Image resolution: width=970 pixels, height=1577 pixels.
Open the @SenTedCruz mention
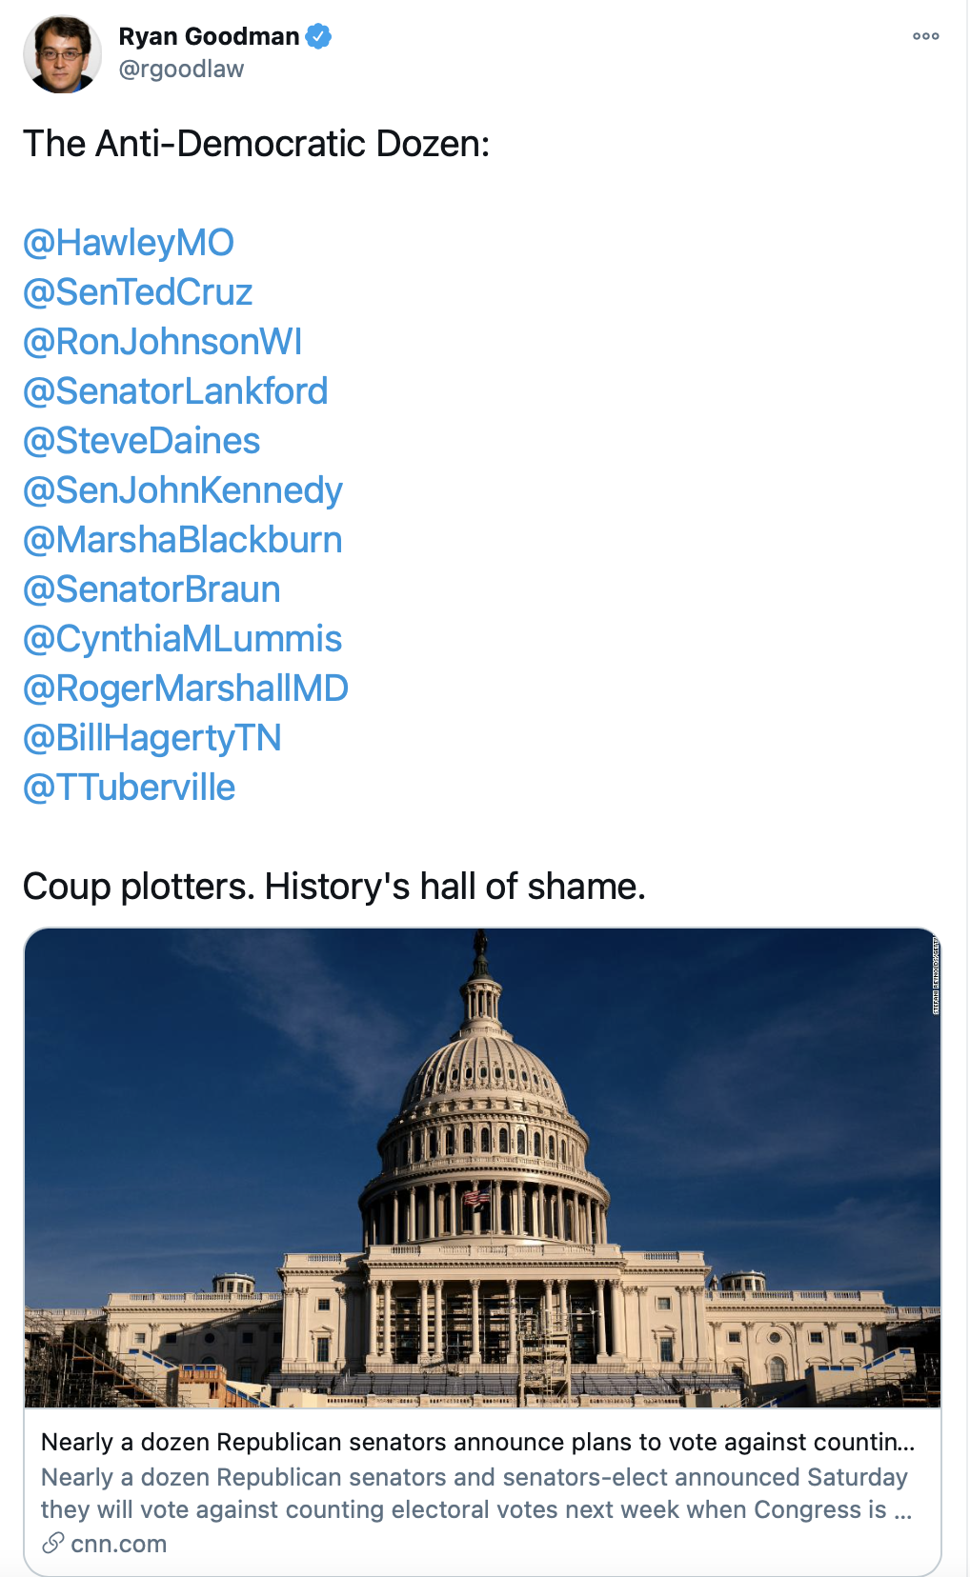[138, 292]
